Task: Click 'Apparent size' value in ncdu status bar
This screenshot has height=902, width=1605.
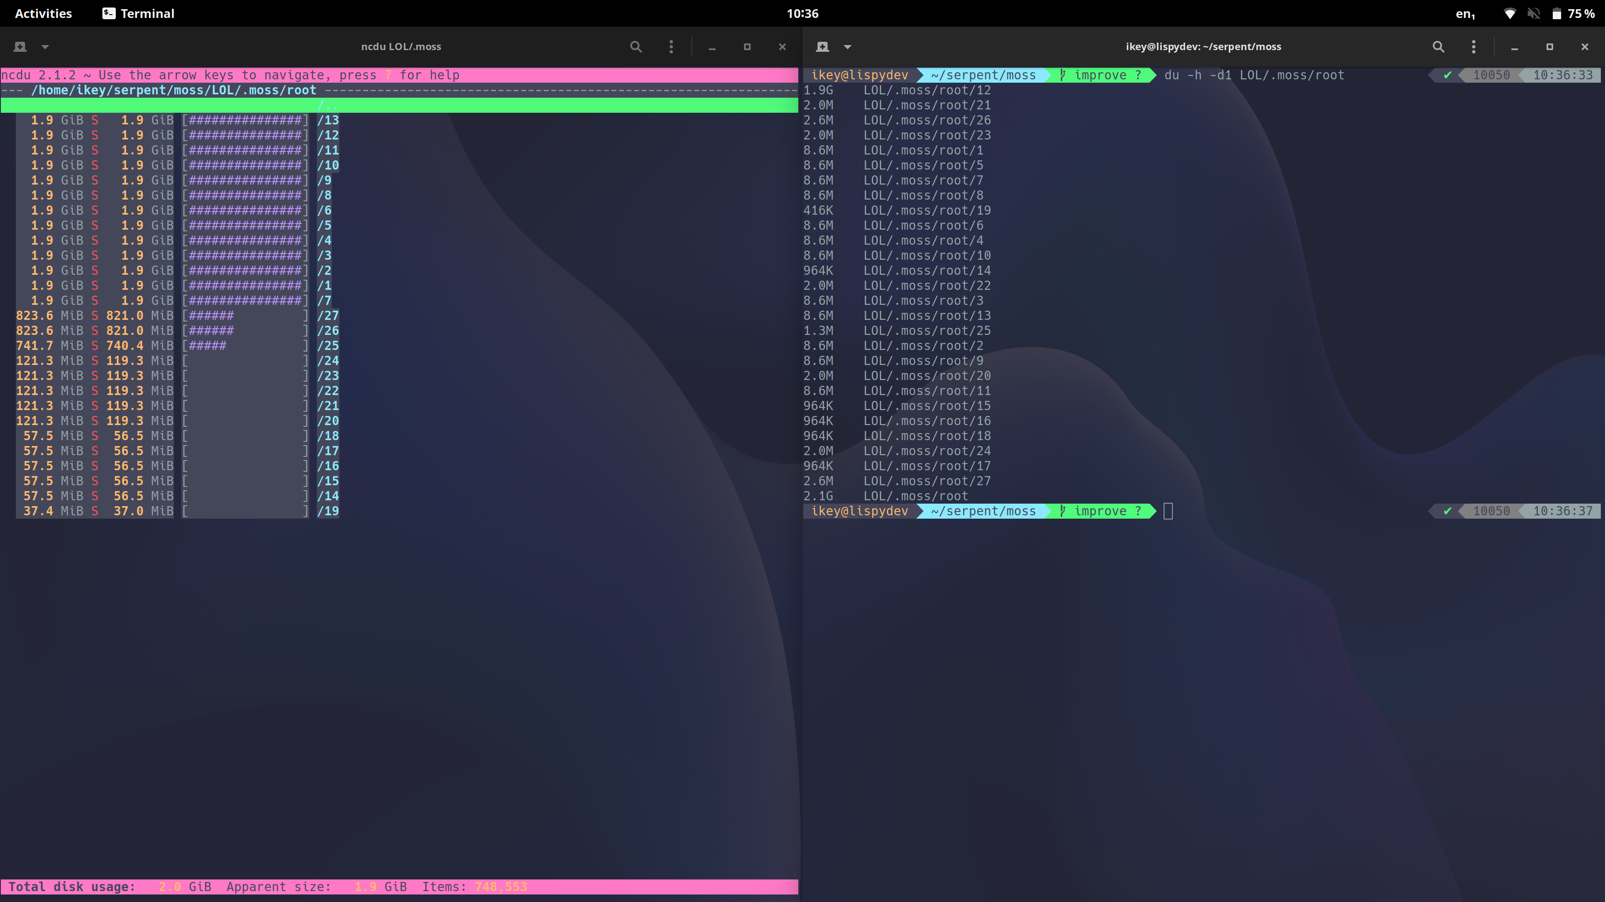Action: 381,887
